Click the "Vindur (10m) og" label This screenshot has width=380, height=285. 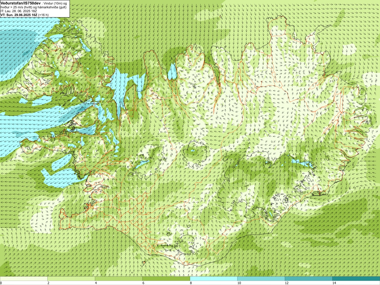(x=55, y=3)
